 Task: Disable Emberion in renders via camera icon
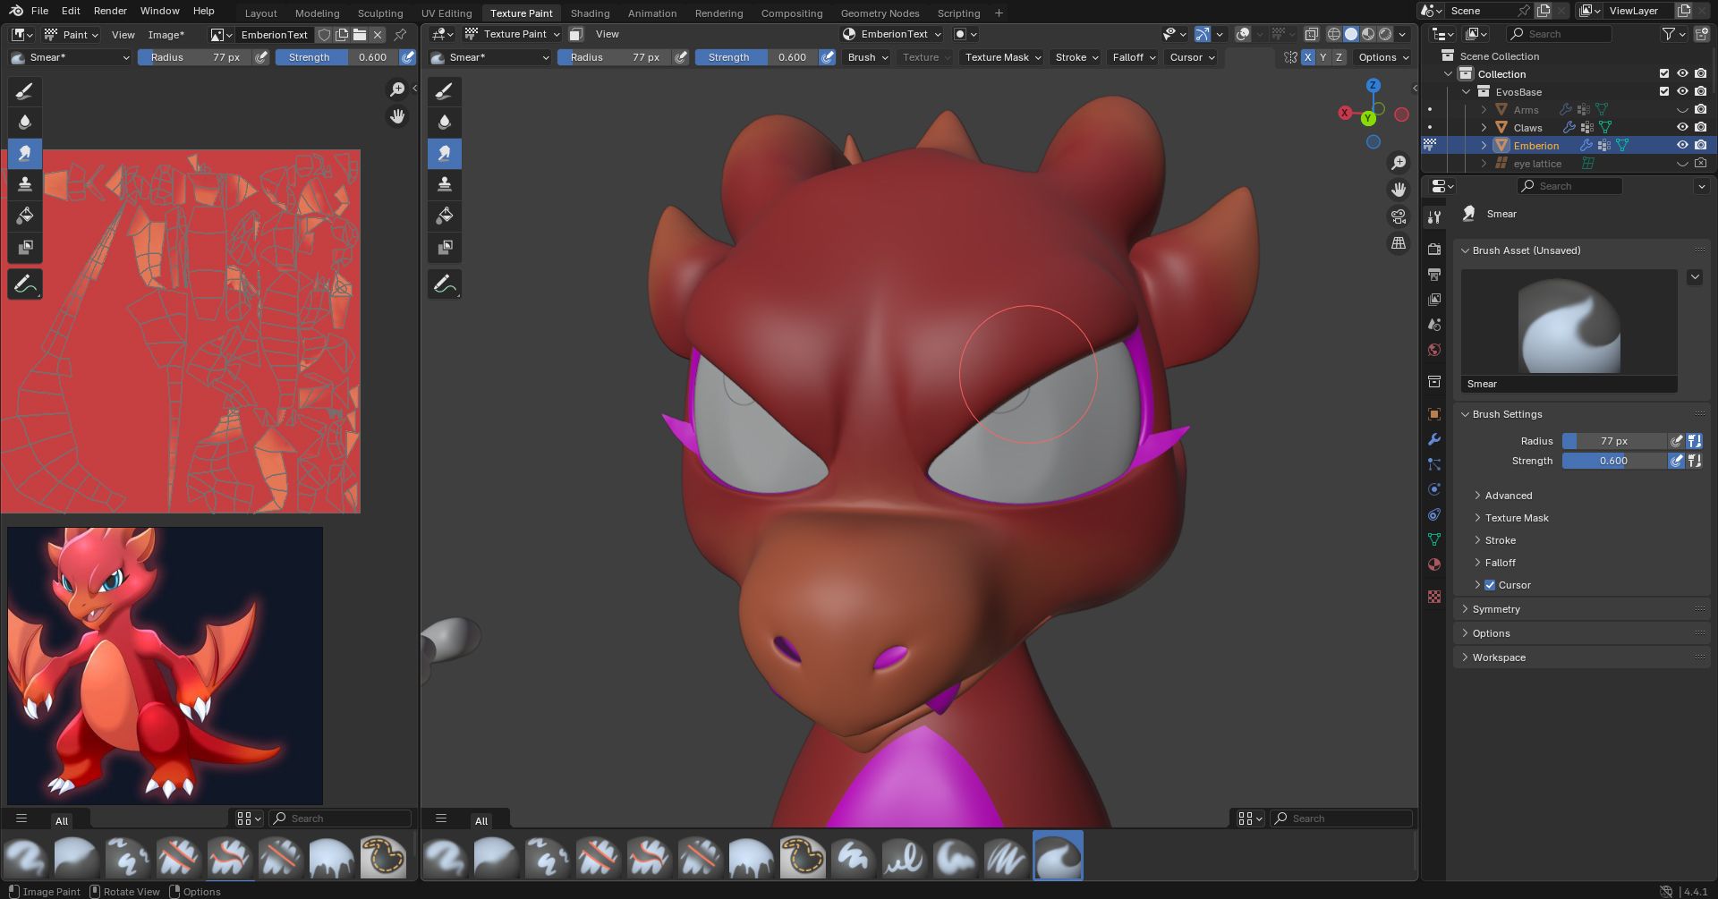[1700, 145]
